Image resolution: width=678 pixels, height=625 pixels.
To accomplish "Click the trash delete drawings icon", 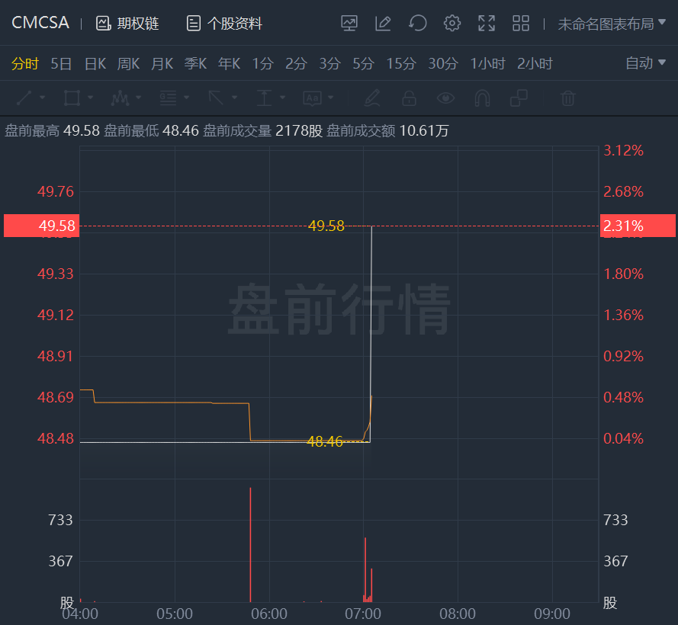I will [567, 98].
